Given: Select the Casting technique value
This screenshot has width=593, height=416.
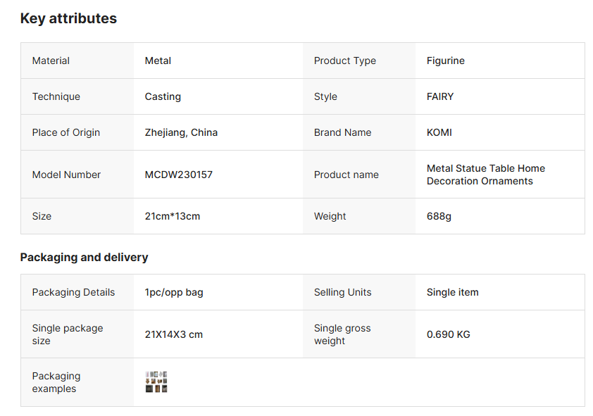Looking at the screenshot, I should click(x=163, y=96).
